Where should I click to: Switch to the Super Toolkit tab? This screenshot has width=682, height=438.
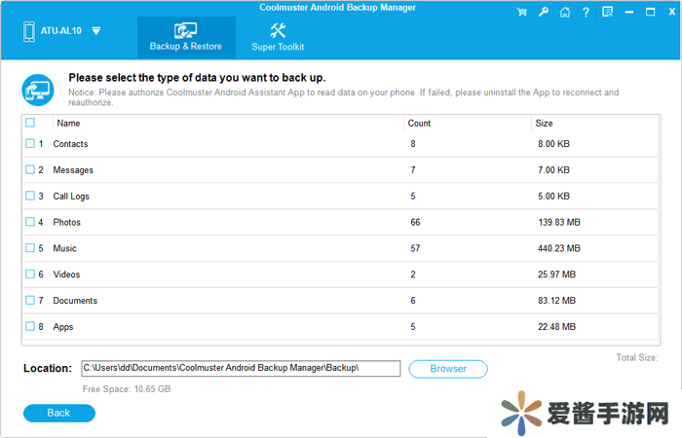click(278, 37)
